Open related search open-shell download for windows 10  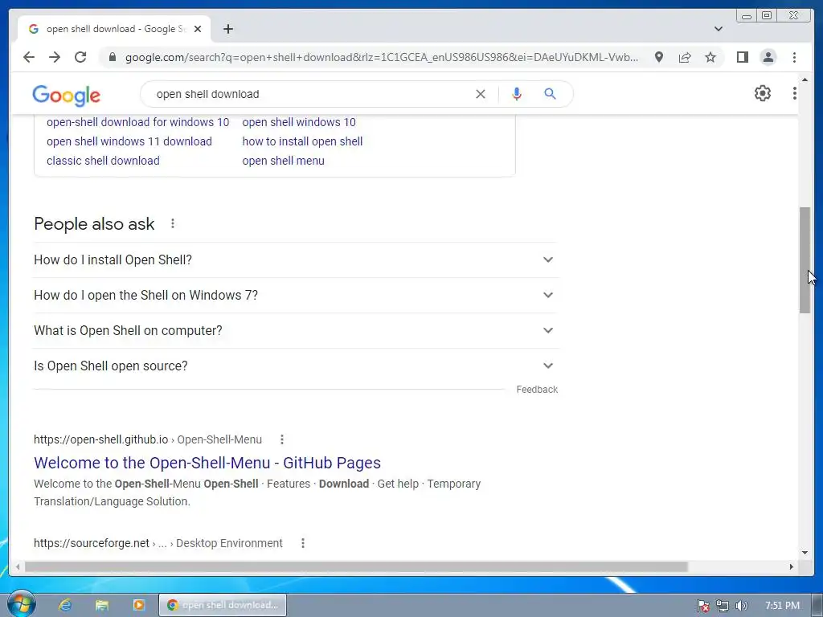tap(137, 122)
